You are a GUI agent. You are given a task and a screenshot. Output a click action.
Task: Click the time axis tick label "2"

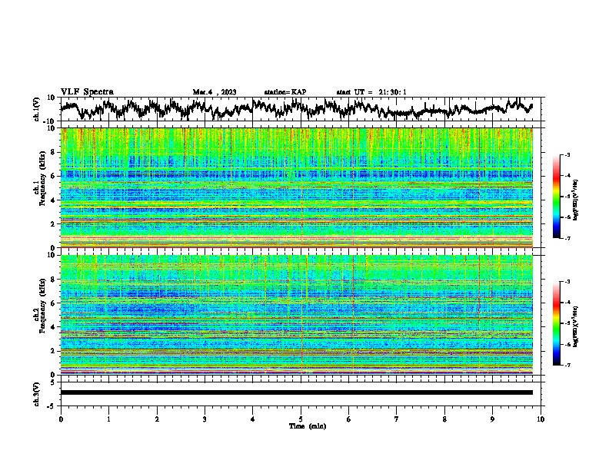pyautogui.click(x=157, y=419)
